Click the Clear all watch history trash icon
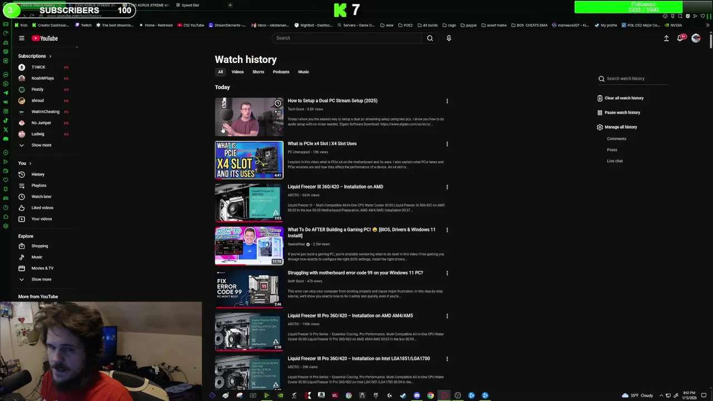 tap(600, 98)
